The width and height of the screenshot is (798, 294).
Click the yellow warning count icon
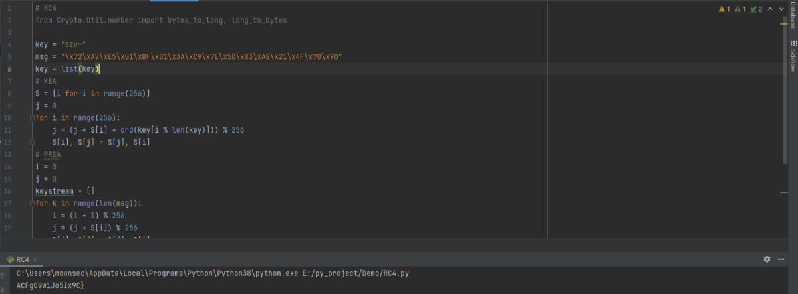(722, 9)
